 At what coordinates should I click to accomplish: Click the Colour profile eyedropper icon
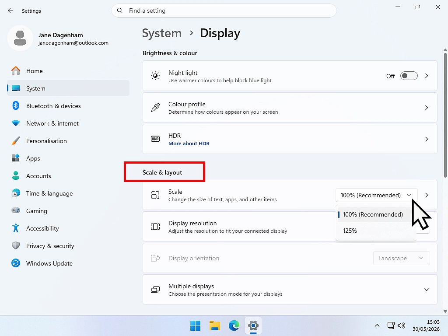point(155,108)
